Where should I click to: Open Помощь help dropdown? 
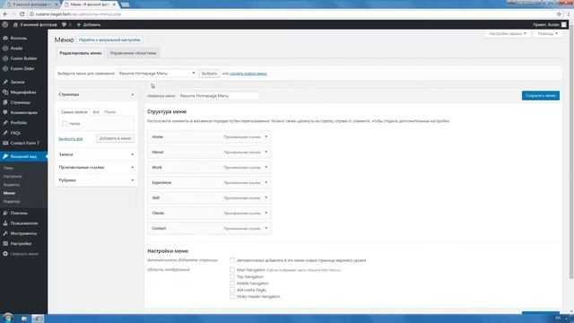(548, 34)
